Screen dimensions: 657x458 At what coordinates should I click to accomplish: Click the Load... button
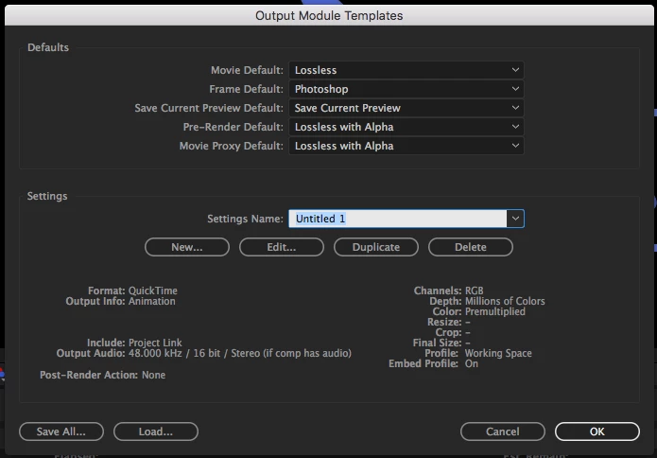tap(156, 432)
